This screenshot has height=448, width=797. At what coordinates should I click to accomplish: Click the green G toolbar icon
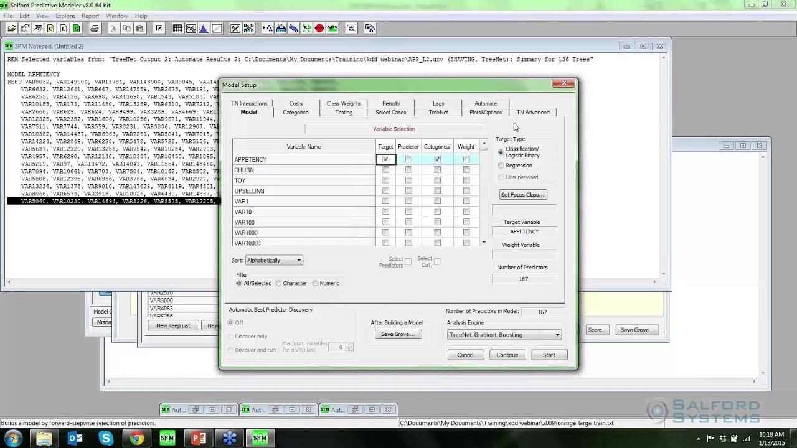tap(77, 28)
